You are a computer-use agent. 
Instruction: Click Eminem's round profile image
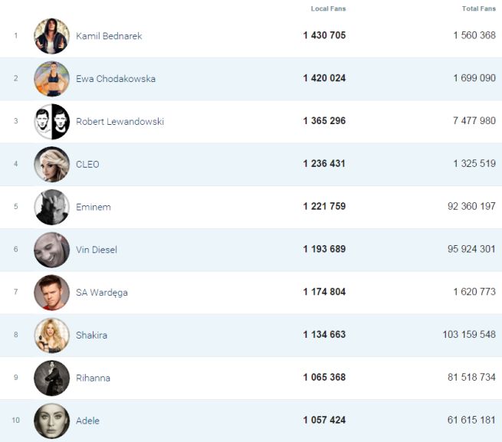pos(51,207)
